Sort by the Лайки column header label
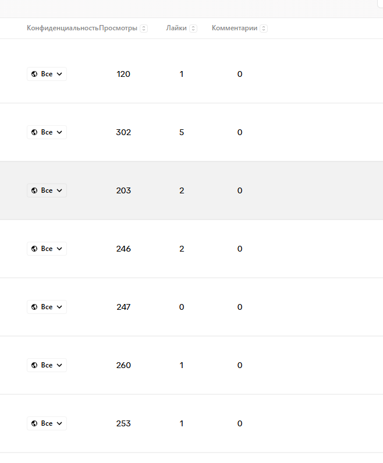Viewport: 383px width, 463px height. (x=176, y=28)
